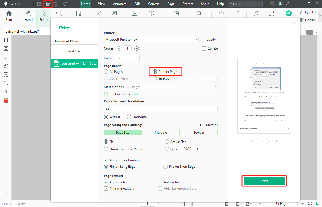Viewport: 322px width, 207px height.
Task: Show page thumbnails in the sidebar
Action: coord(6,48)
